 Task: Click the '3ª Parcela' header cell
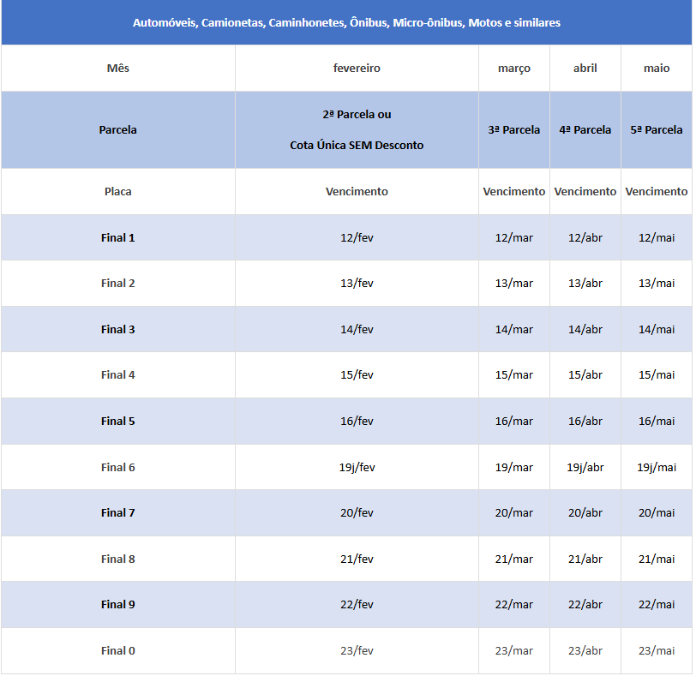pos(513,130)
